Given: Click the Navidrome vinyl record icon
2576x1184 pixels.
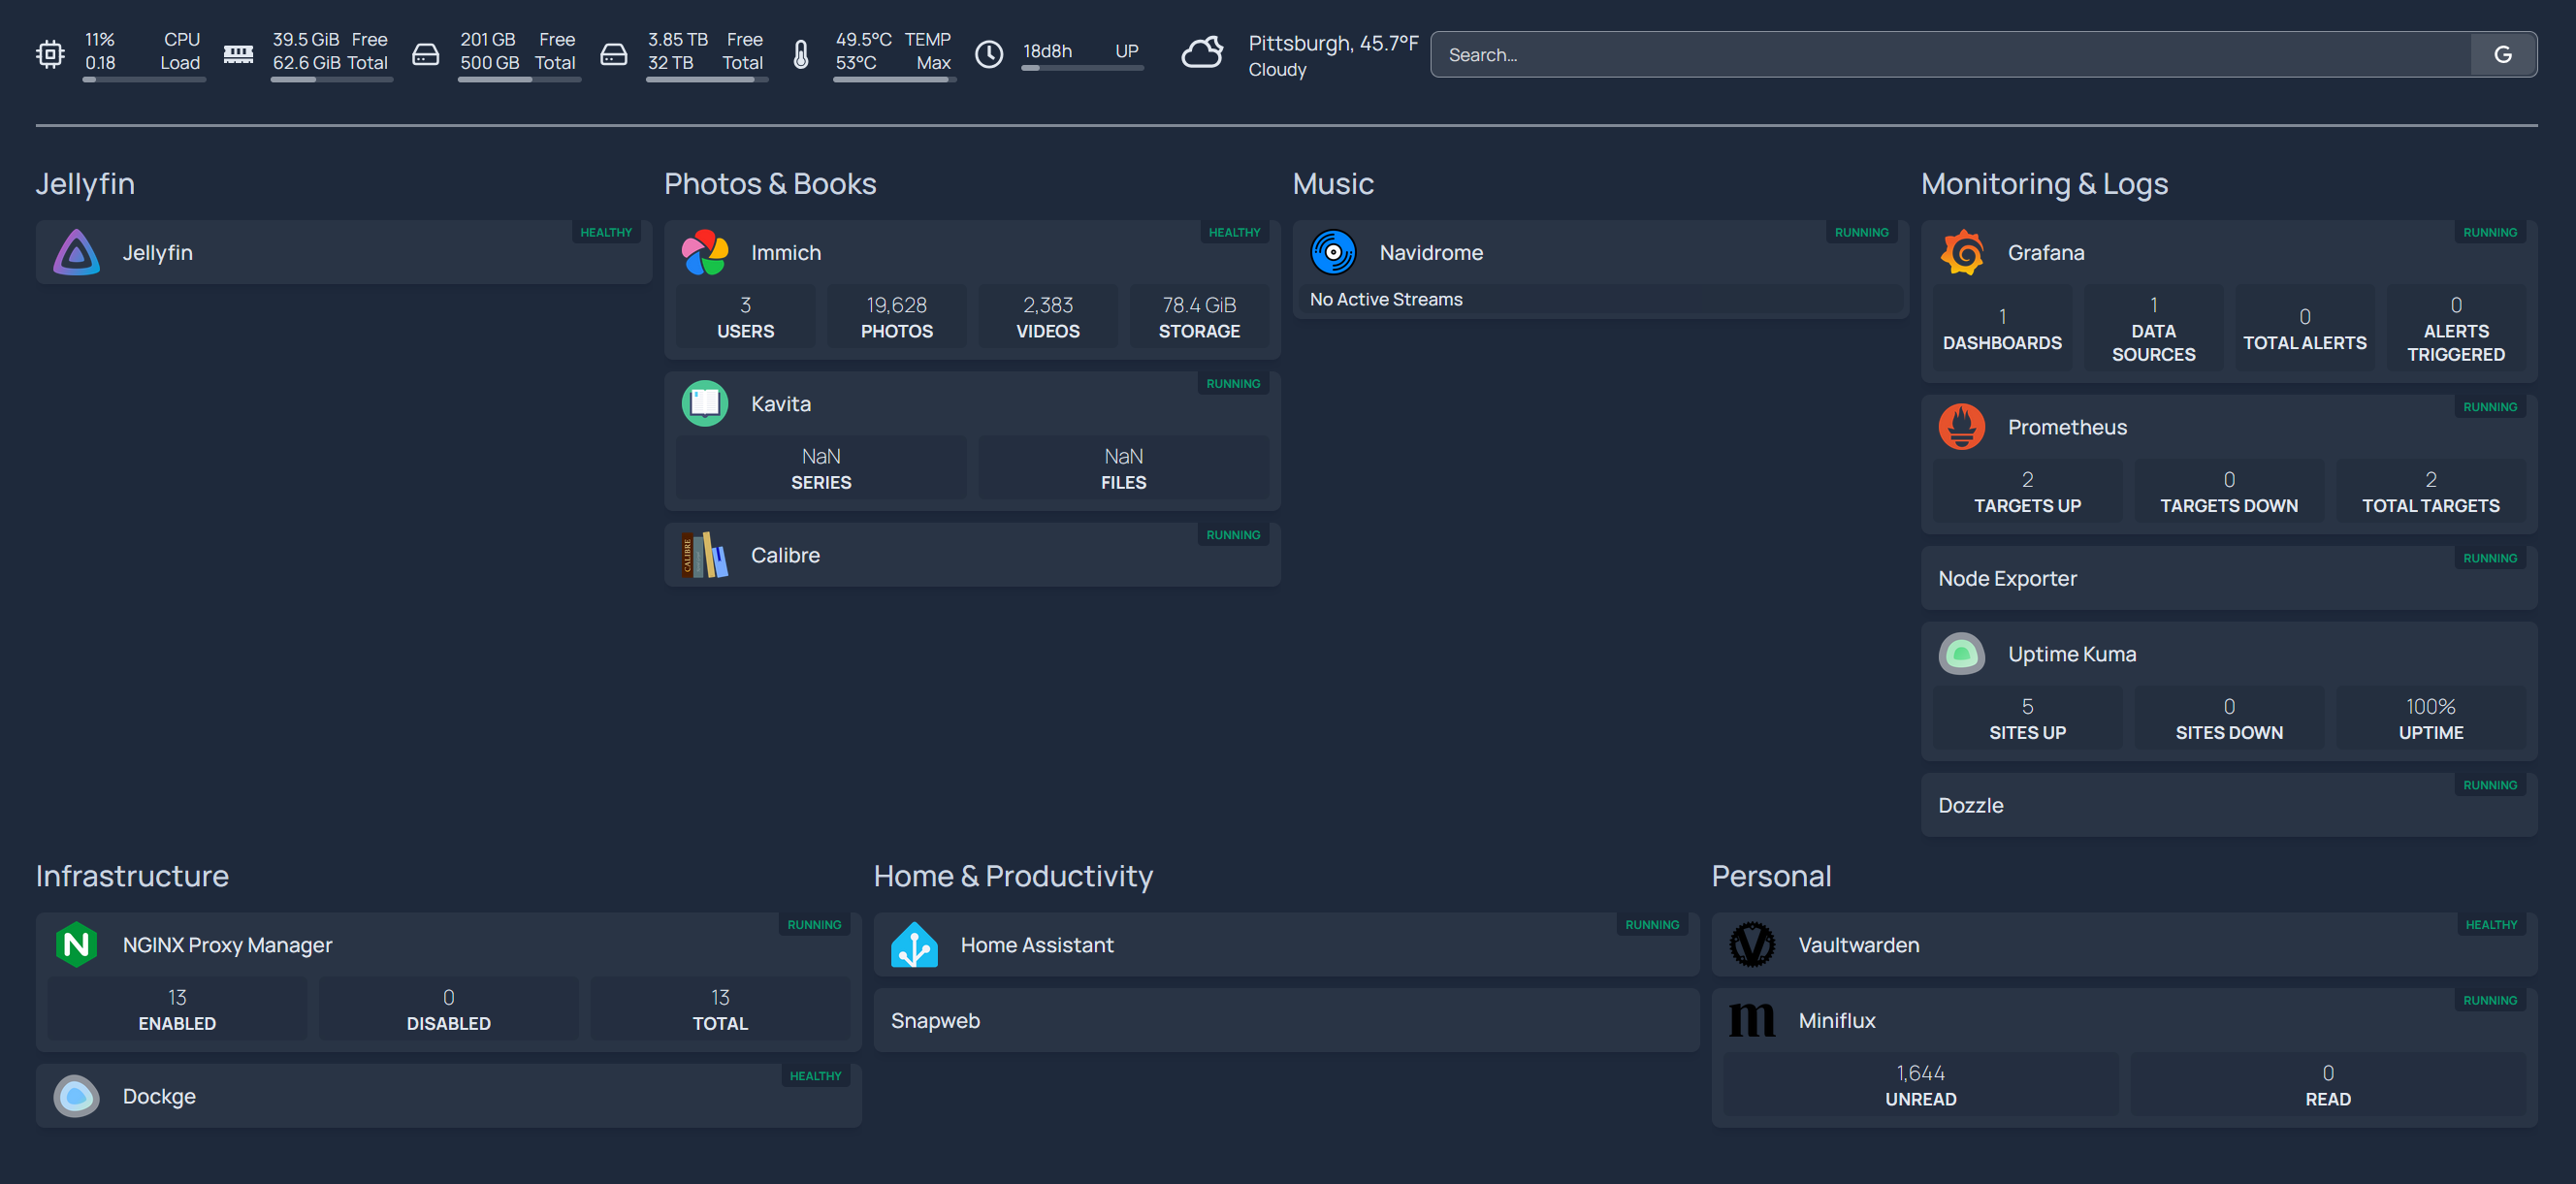Looking at the screenshot, I should pyautogui.click(x=1334, y=252).
